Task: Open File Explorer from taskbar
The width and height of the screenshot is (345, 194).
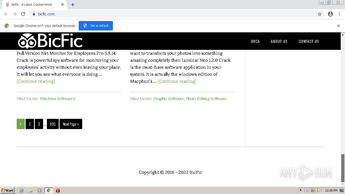Action: coord(30,190)
